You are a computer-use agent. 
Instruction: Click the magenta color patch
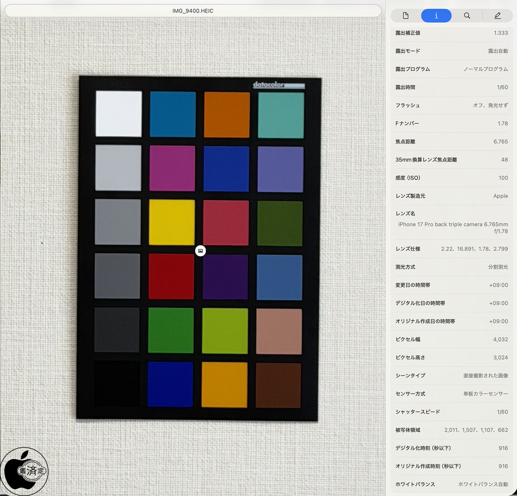tap(172, 168)
